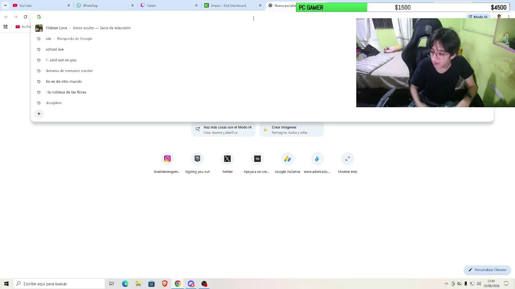Select the 'discipline' search suggestion
515x289 pixels.
(193, 103)
